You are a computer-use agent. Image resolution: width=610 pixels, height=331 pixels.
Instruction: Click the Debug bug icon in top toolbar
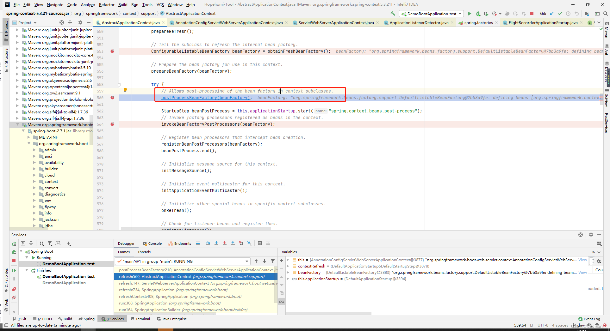(478, 14)
